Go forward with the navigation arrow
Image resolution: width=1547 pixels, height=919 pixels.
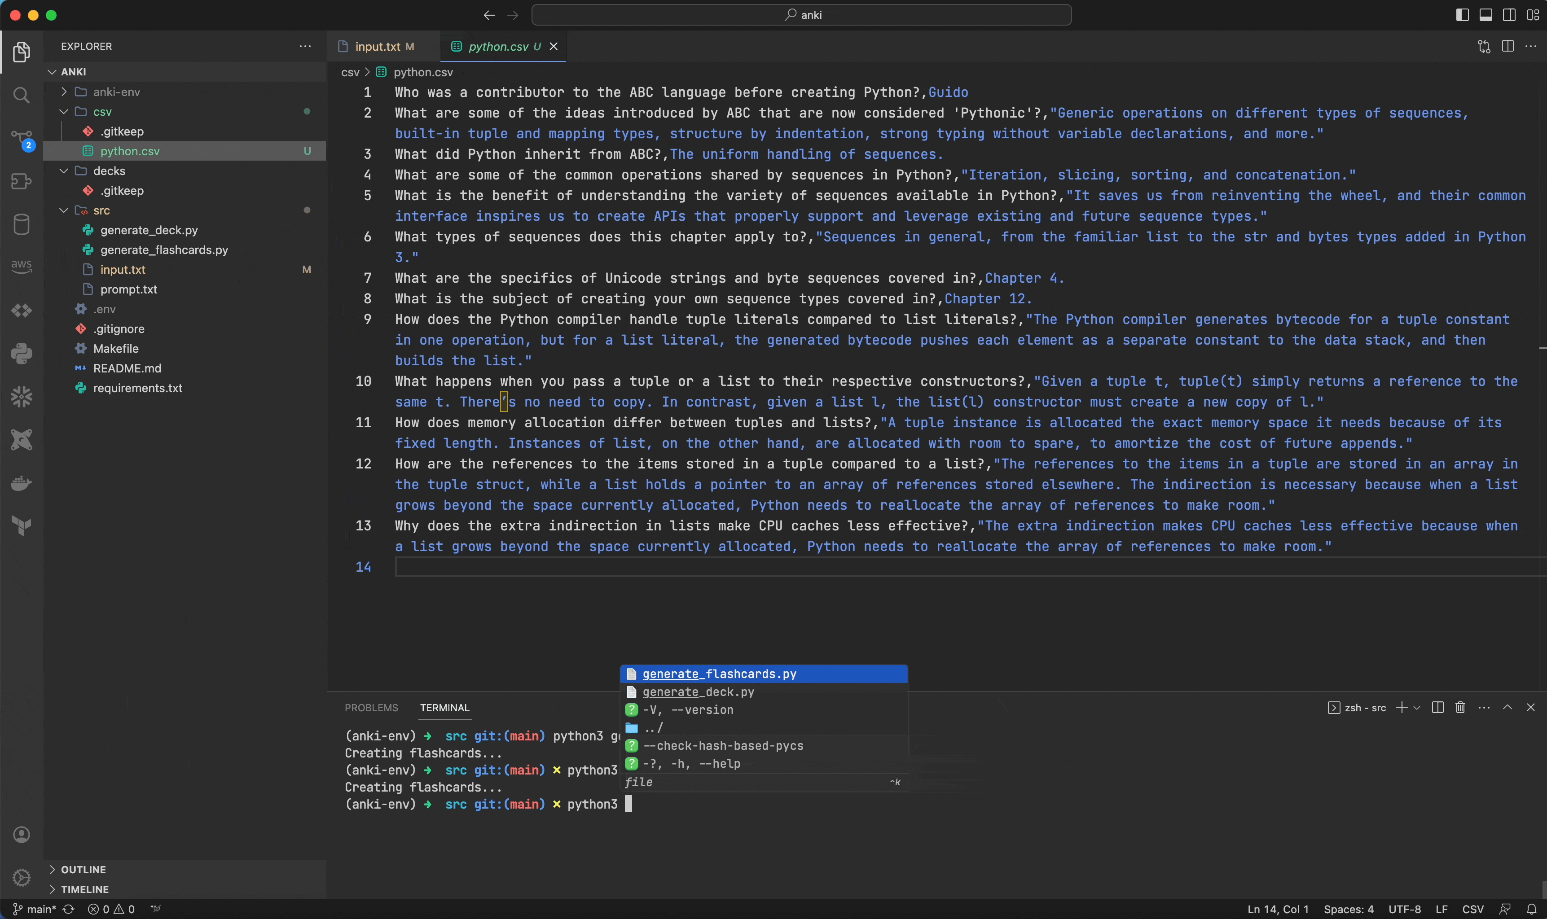pos(512,15)
